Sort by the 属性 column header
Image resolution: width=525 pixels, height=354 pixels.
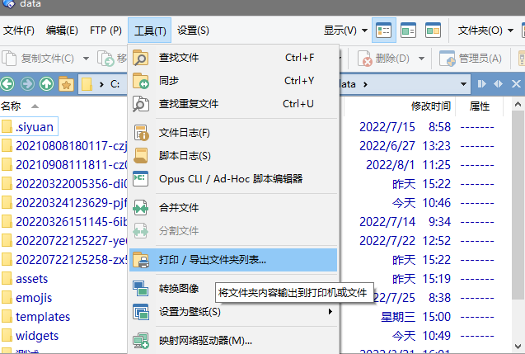(x=480, y=106)
